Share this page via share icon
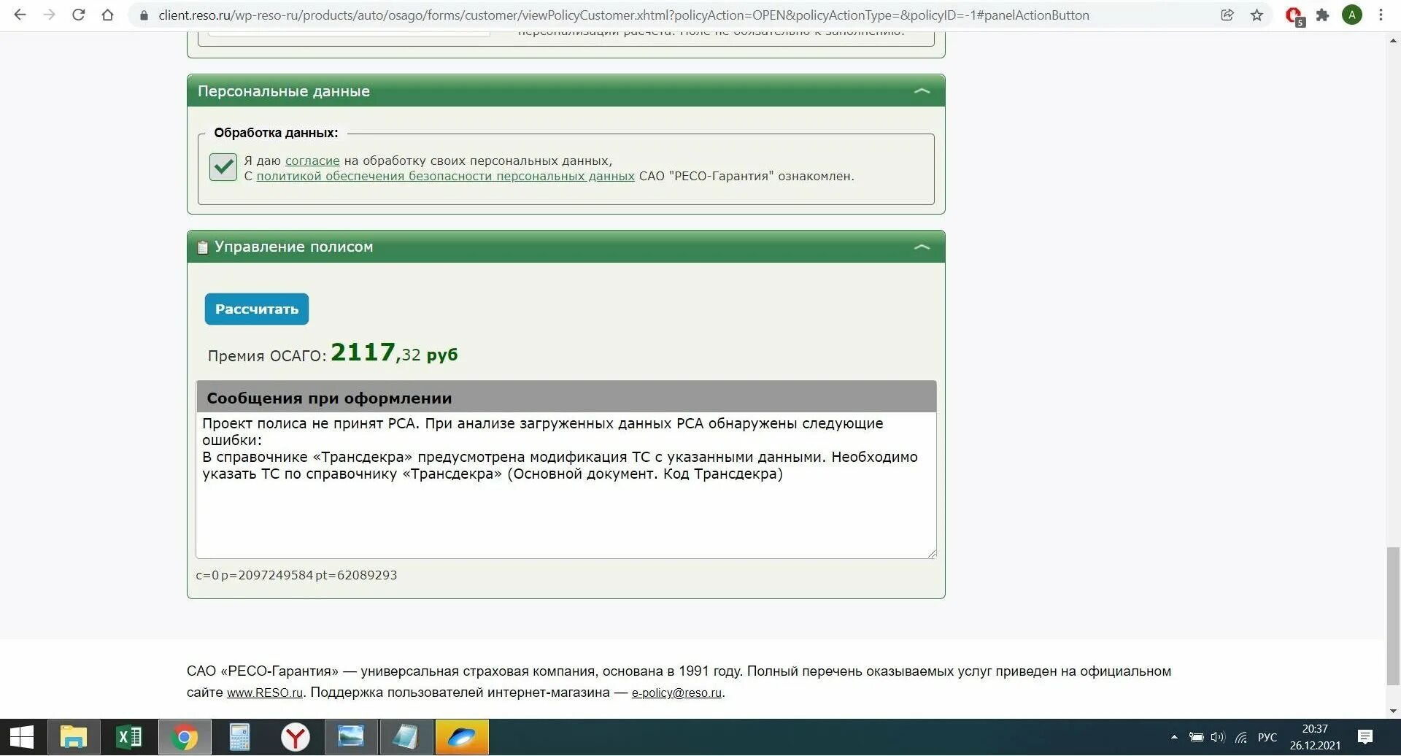Viewport: 1401px width, 756px height. 1227,15
